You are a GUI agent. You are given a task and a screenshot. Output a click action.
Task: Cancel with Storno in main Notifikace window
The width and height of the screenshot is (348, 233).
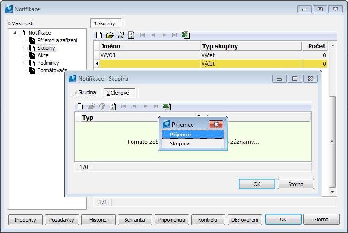321,219
